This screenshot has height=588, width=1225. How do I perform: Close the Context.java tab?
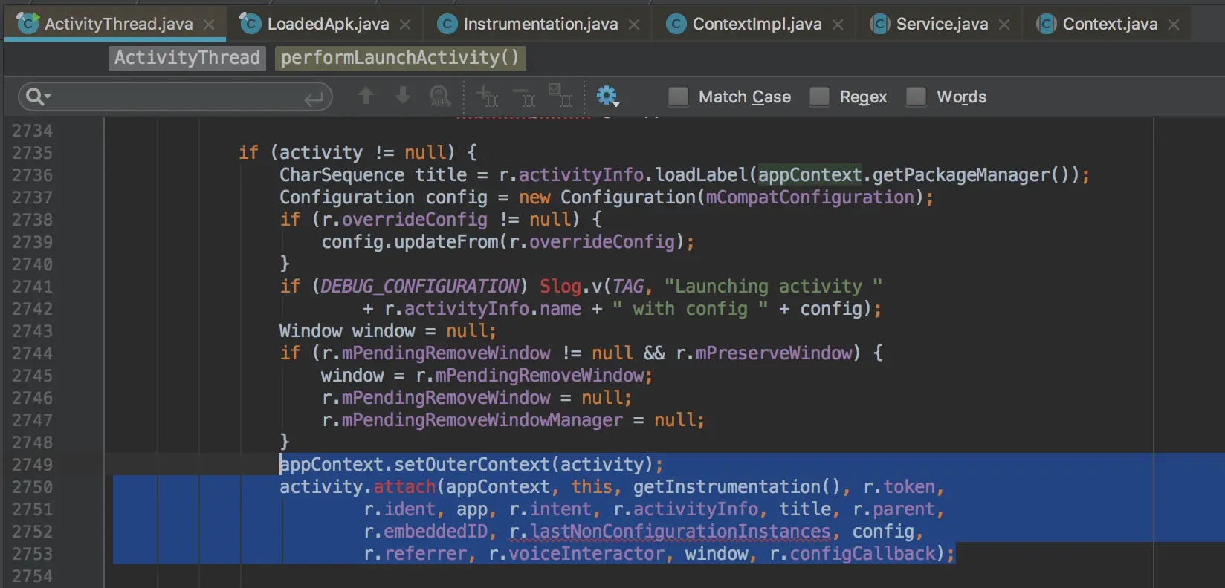tap(1174, 24)
